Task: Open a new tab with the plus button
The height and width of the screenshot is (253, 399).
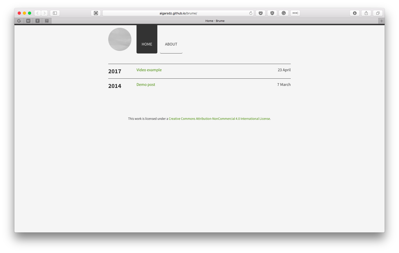Action: pyautogui.click(x=382, y=21)
